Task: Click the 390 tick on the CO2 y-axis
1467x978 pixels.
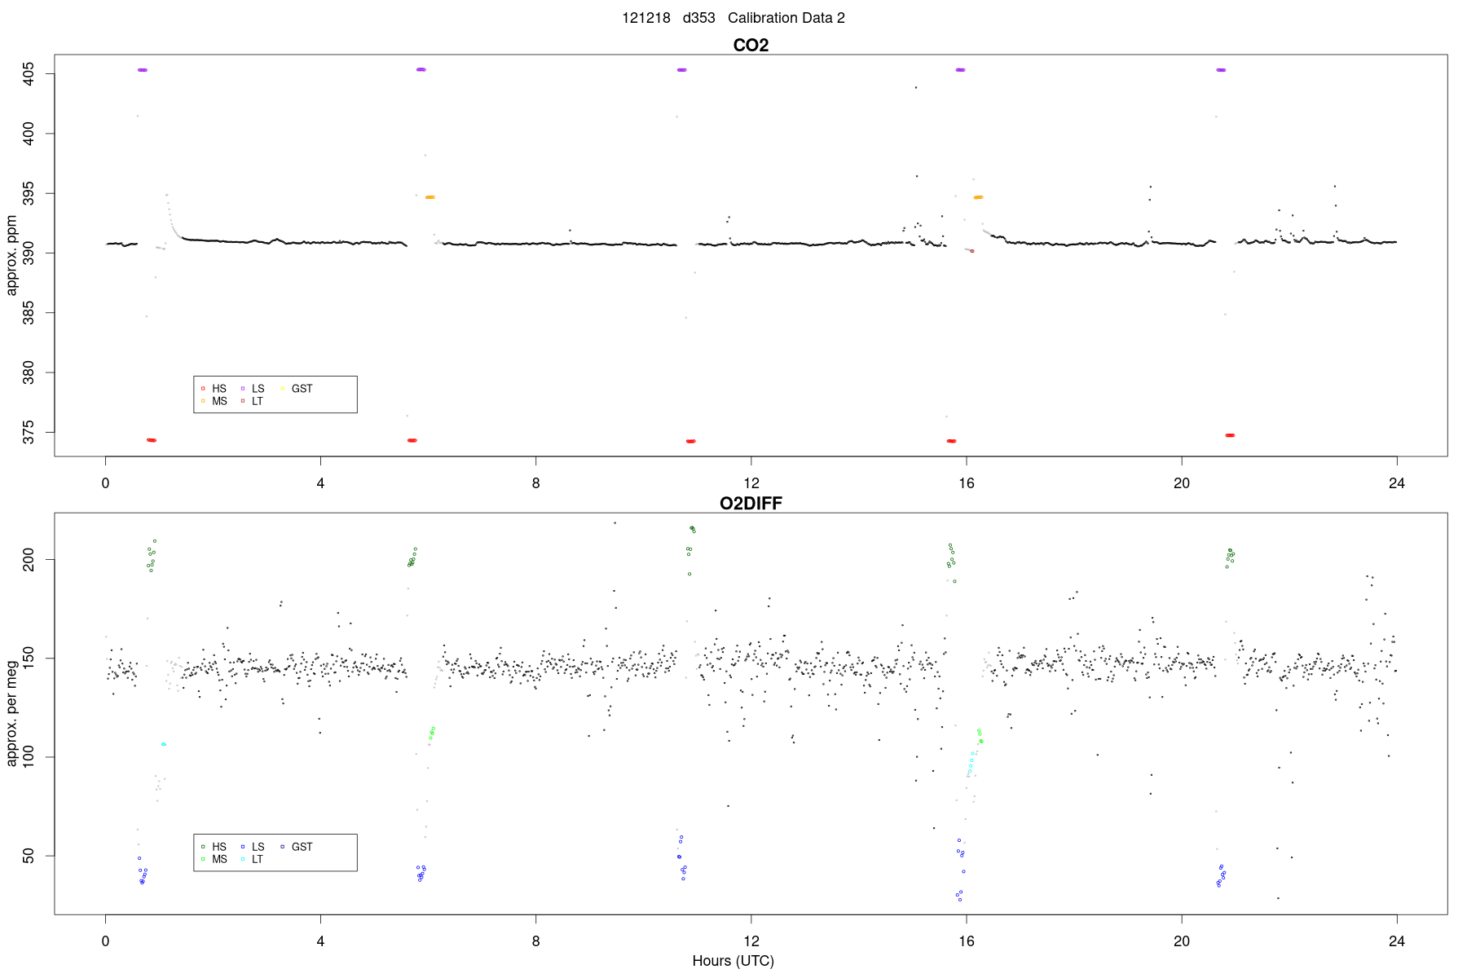Action: (29, 253)
